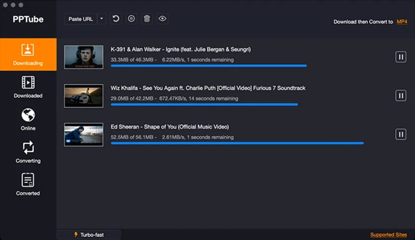Click the PPTube logo text
Screen dimensions: 415x240
(x=28, y=19)
